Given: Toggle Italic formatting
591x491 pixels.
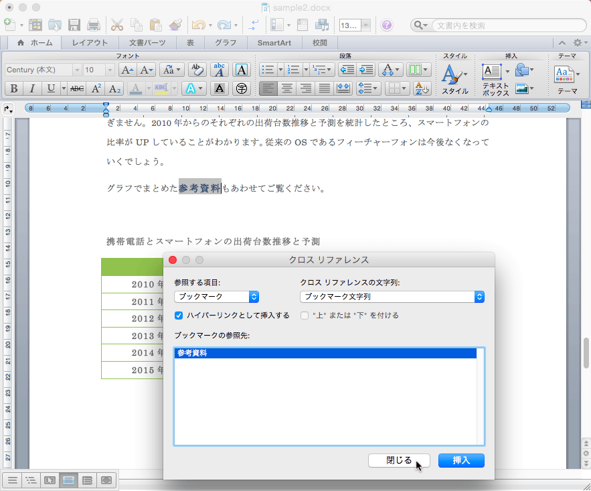Looking at the screenshot, I should click(x=32, y=88).
